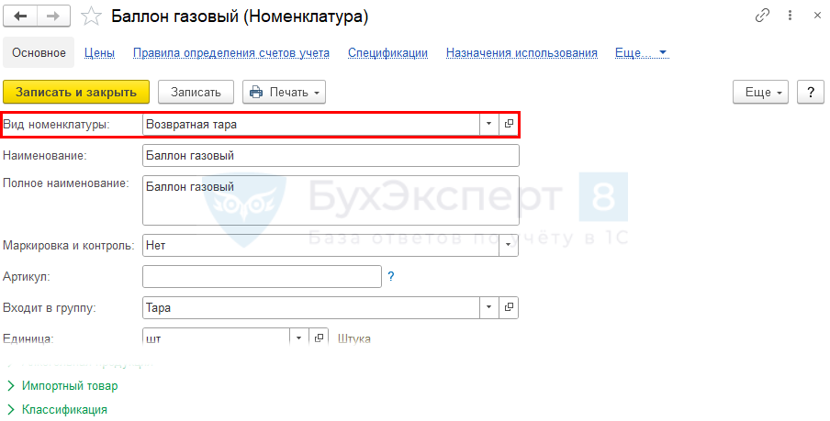Expand Вид номенклатуры dropdown arrow
Screen dimensions: 830x421
pos(489,125)
